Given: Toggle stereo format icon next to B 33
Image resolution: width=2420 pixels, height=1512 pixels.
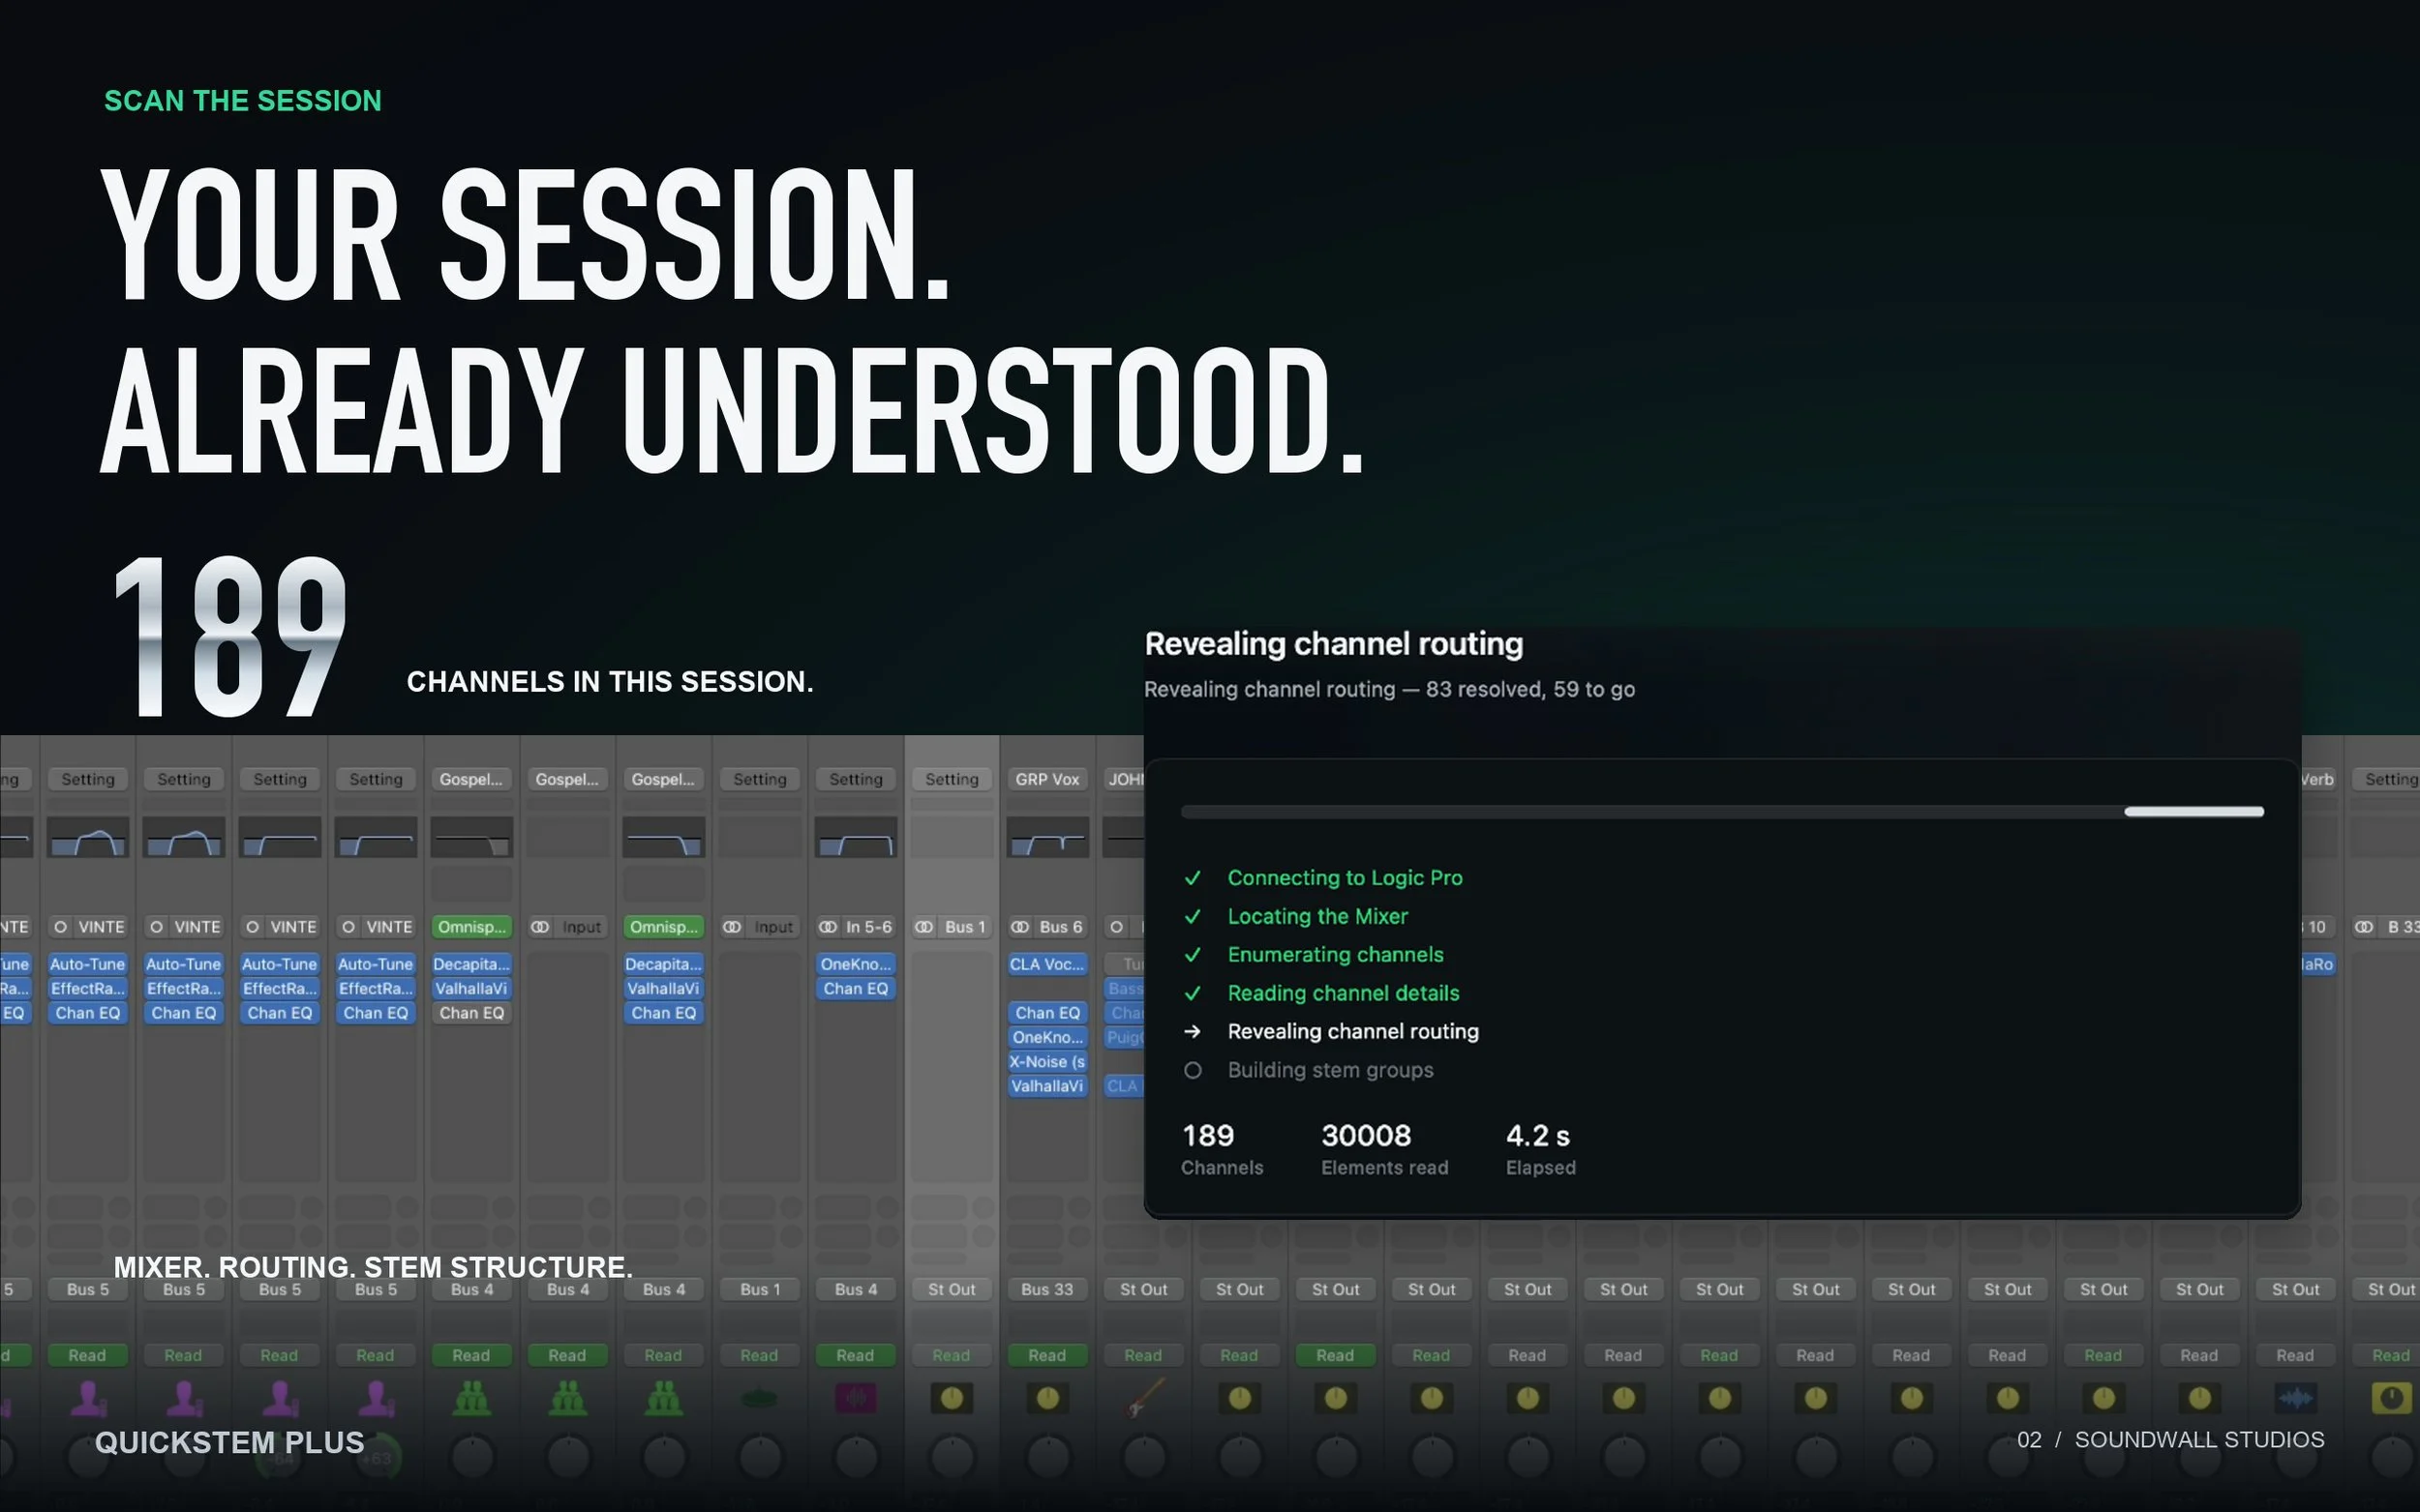Looking at the screenshot, I should coord(2364,927).
